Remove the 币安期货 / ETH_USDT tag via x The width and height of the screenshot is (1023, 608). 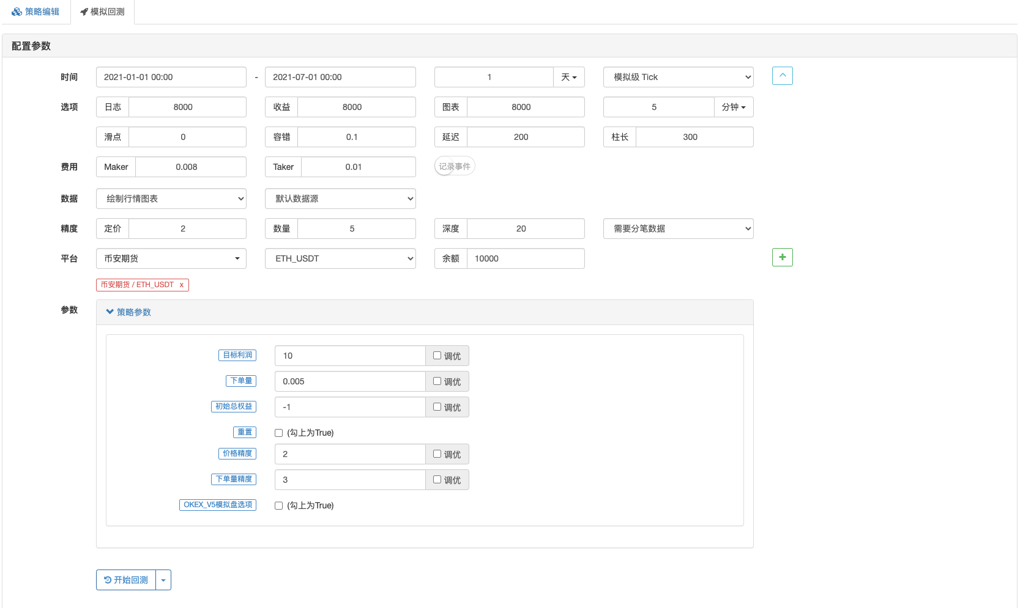pos(182,285)
